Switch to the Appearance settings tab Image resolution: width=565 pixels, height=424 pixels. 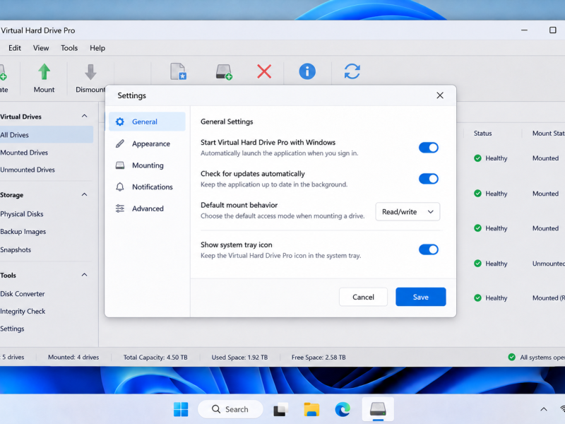click(147, 143)
